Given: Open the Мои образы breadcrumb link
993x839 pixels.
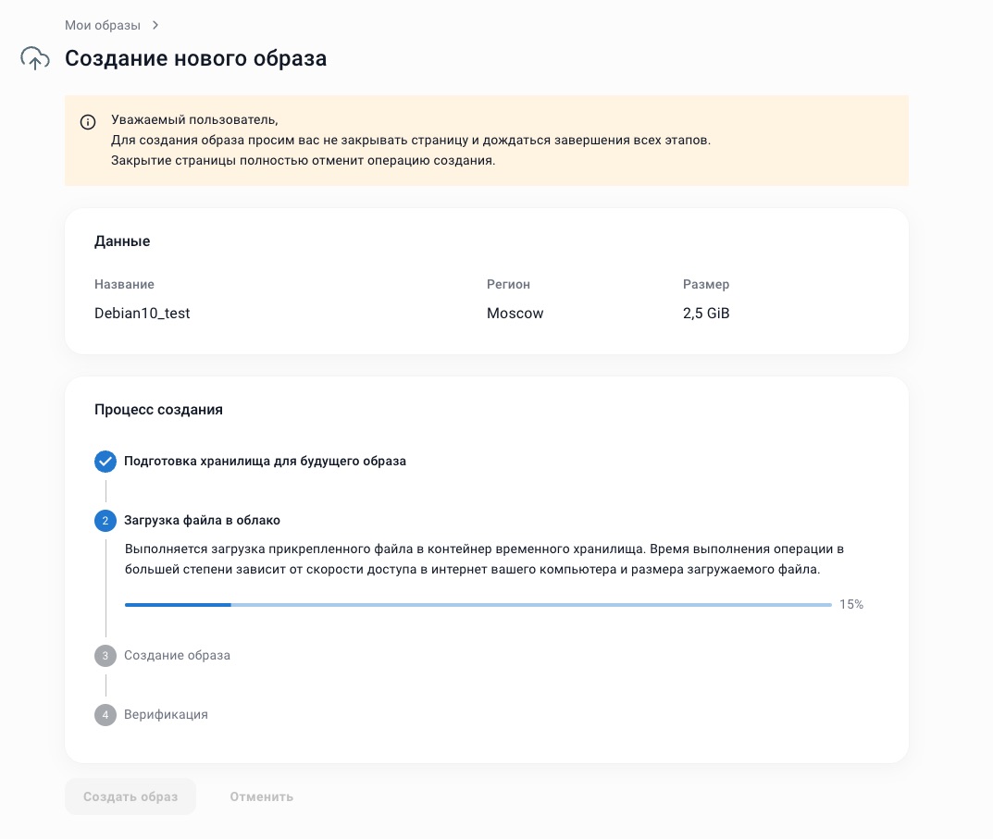Looking at the screenshot, I should tap(103, 25).
